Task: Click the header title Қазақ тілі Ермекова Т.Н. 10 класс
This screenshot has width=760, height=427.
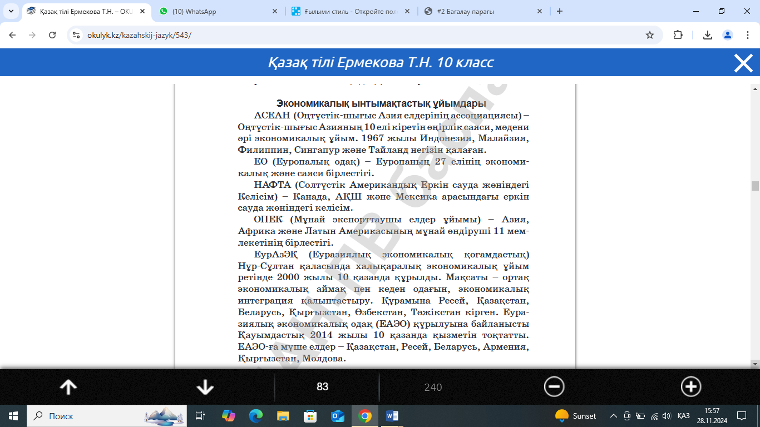Action: point(381,62)
